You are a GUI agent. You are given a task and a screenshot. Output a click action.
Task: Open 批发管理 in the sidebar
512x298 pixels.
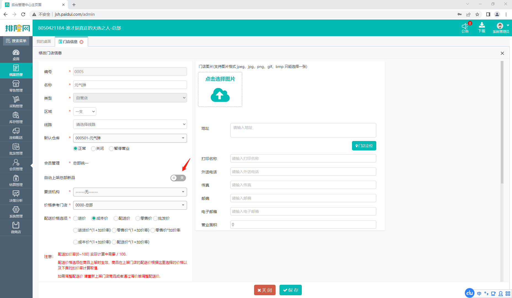(16, 149)
